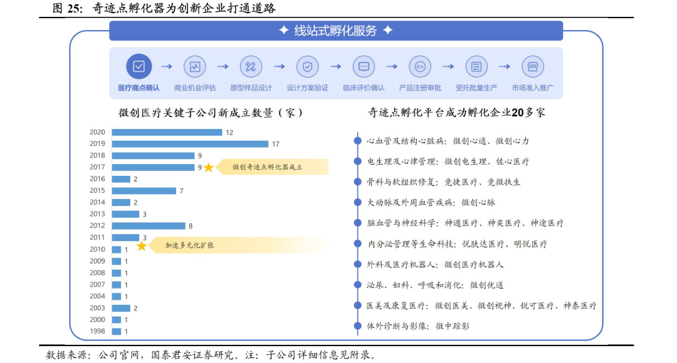Click the 2011 year label
677x363 pixels.
pos(97,238)
